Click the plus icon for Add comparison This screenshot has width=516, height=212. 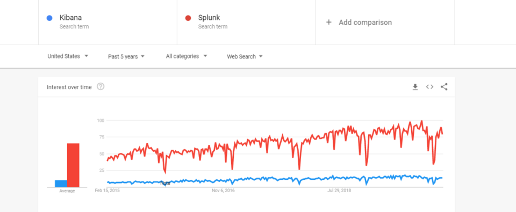(328, 23)
